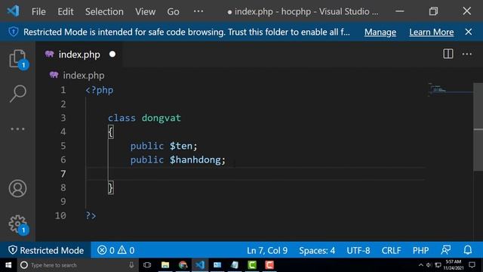Screen dimensions: 483x272
Task: Open the Go menu
Action: (x=173, y=12)
